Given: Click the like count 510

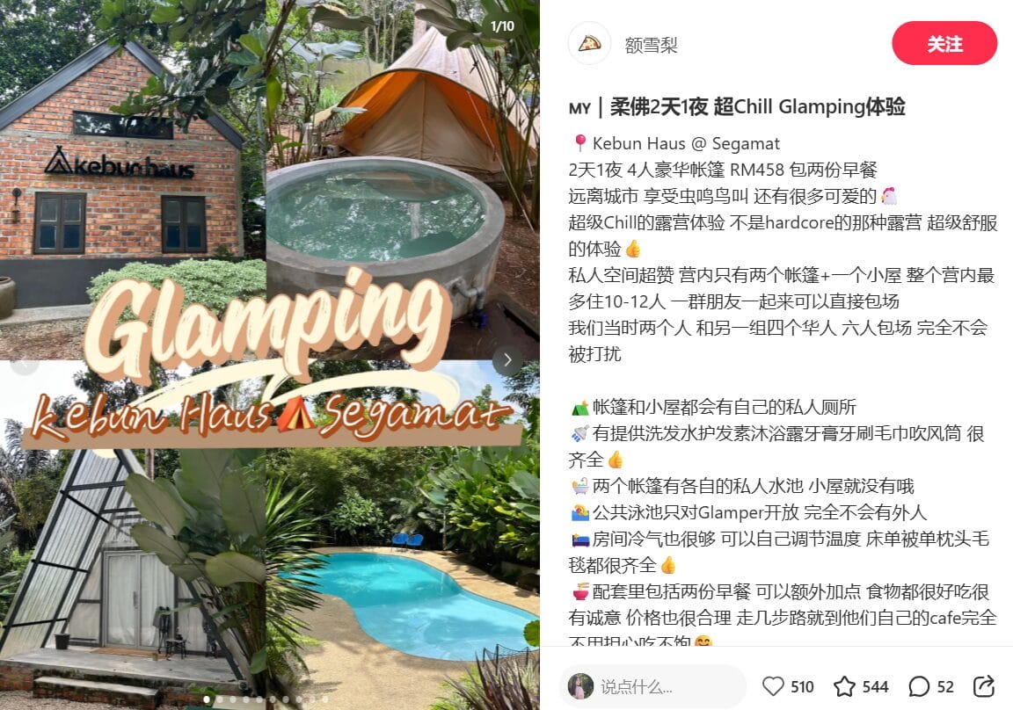Looking at the screenshot, I should tap(802, 687).
